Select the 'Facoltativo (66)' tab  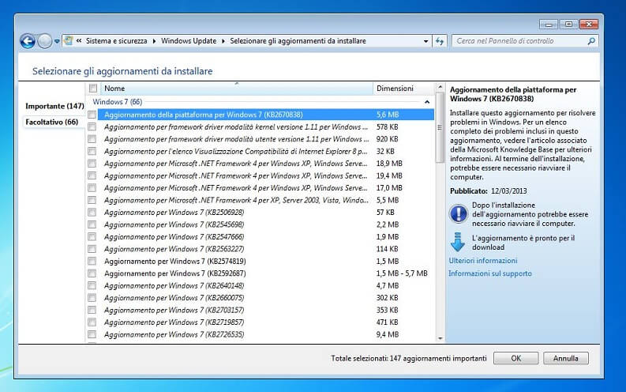(x=52, y=122)
